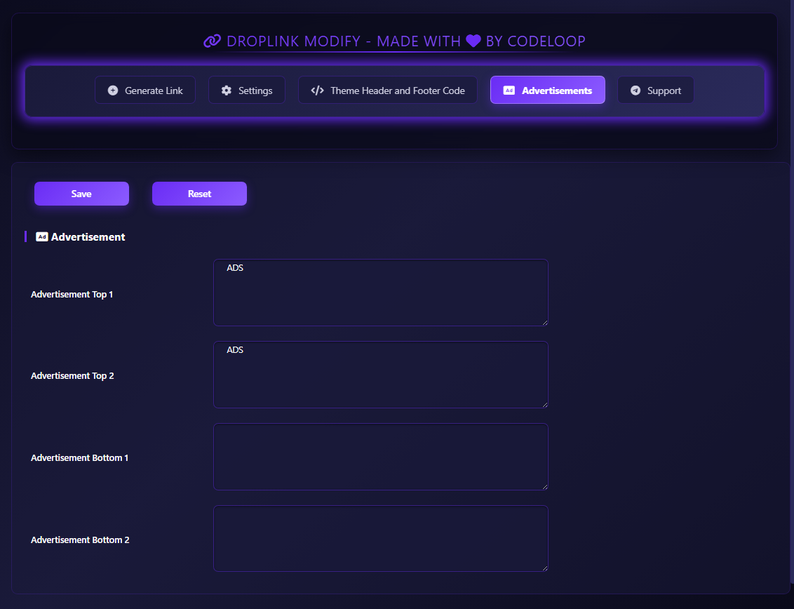794x609 pixels.
Task: Click into the Advertisement Bottom 1 text area
Action: [x=381, y=457]
